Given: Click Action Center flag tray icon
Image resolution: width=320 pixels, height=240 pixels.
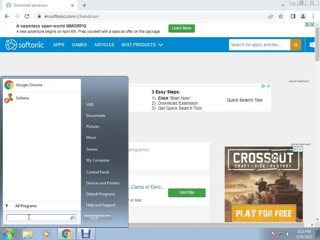Looking at the screenshot, I should 273,234.
